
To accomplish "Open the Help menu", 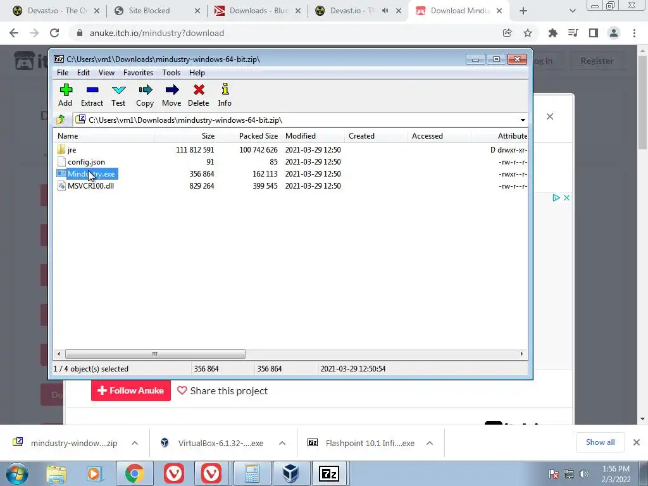I will (197, 73).
